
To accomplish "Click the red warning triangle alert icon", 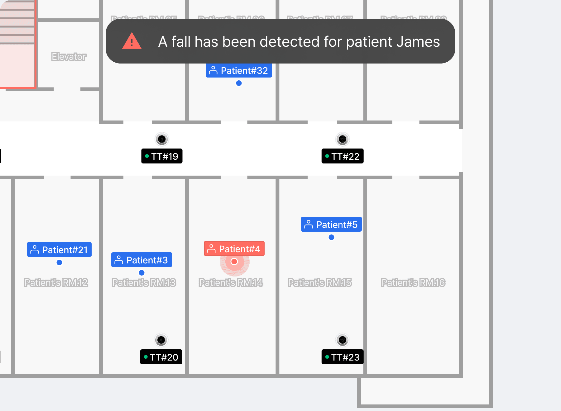I will pyautogui.click(x=132, y=41).
